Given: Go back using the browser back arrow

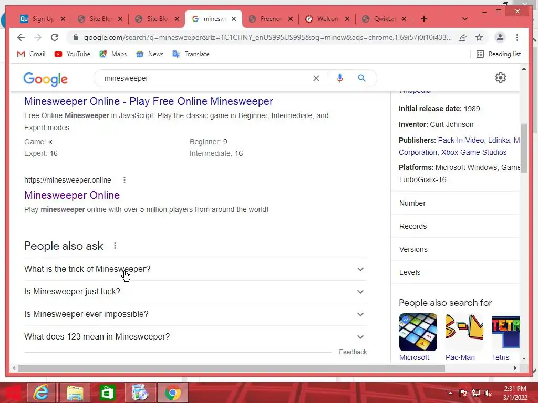Looking at the screenshot, I should 21,37.
